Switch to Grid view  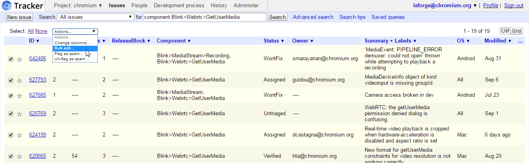[517, 31]
